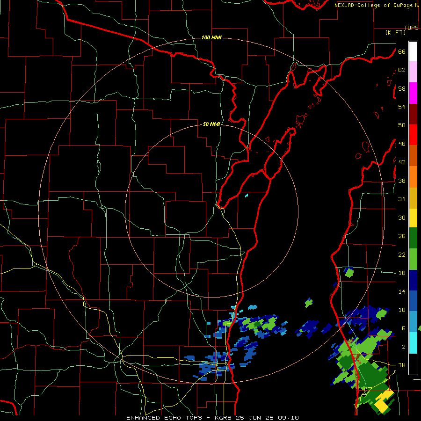Pick the dark orange legend swatch

413,156
